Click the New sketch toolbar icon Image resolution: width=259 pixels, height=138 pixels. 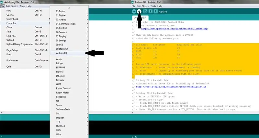pyautogui.click(x=145, y=11)
